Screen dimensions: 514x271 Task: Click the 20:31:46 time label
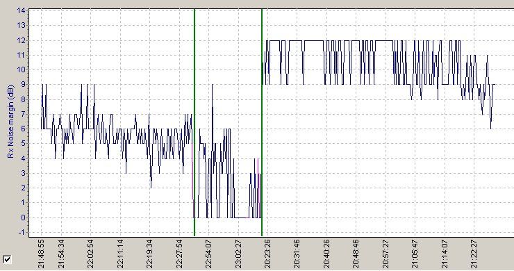click(x=297, y=254)
